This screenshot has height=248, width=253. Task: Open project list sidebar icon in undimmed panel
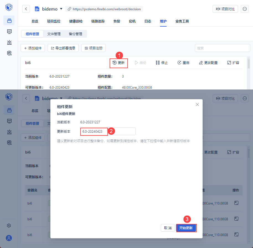(9, 21)
